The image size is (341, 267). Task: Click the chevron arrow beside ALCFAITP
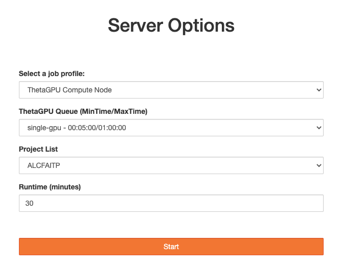[x=319, y=165]
